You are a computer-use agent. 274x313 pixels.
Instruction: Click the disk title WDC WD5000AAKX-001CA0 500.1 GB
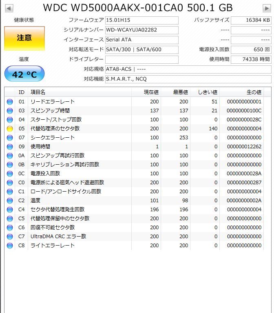(138, 8)
